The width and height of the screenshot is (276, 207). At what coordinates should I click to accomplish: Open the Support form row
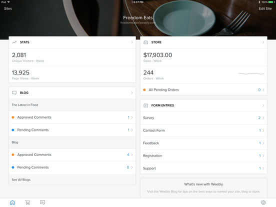(x=203, y=168)
